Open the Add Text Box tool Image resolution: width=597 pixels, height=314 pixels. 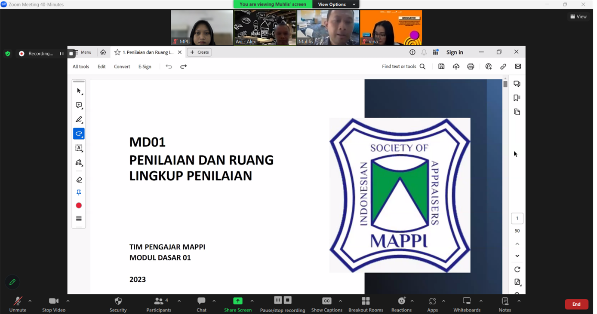tap(79, 148)
